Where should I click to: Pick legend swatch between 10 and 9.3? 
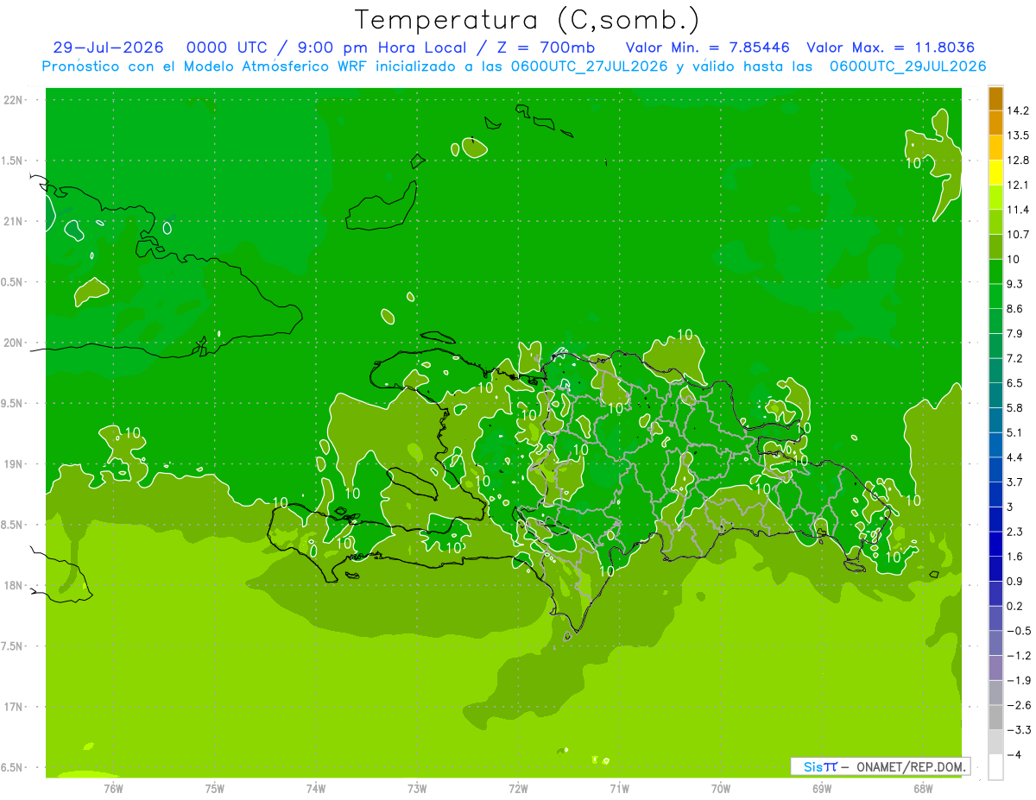pos(995,271)
